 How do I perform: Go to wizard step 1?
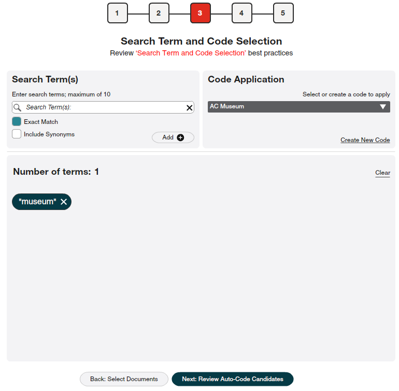pyautogui.click(x=117, y=13)
